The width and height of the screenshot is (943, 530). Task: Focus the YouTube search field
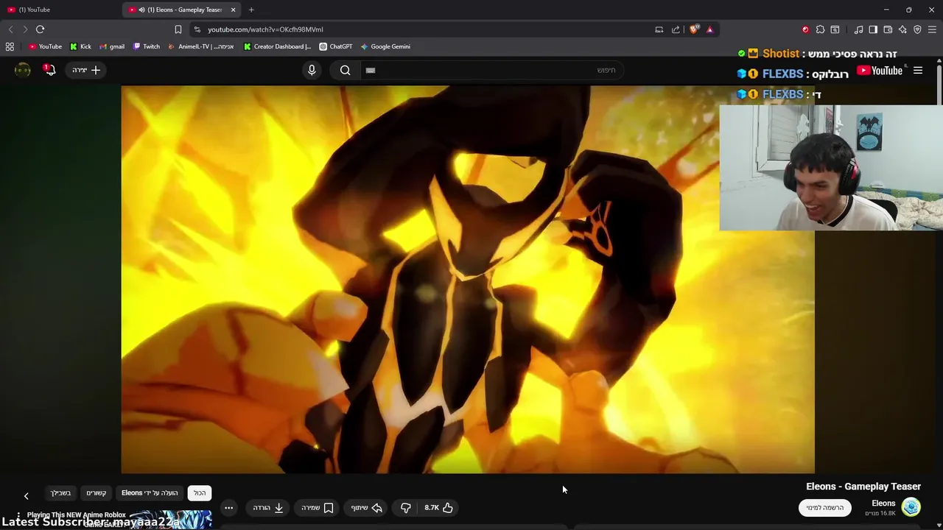tap(492, 70)
